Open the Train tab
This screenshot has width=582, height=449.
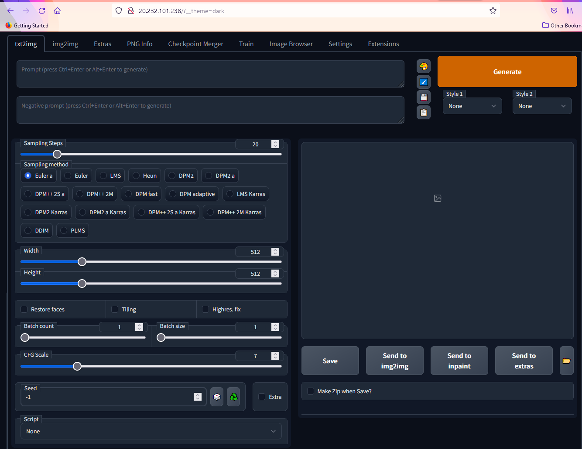tap(246, 44)
